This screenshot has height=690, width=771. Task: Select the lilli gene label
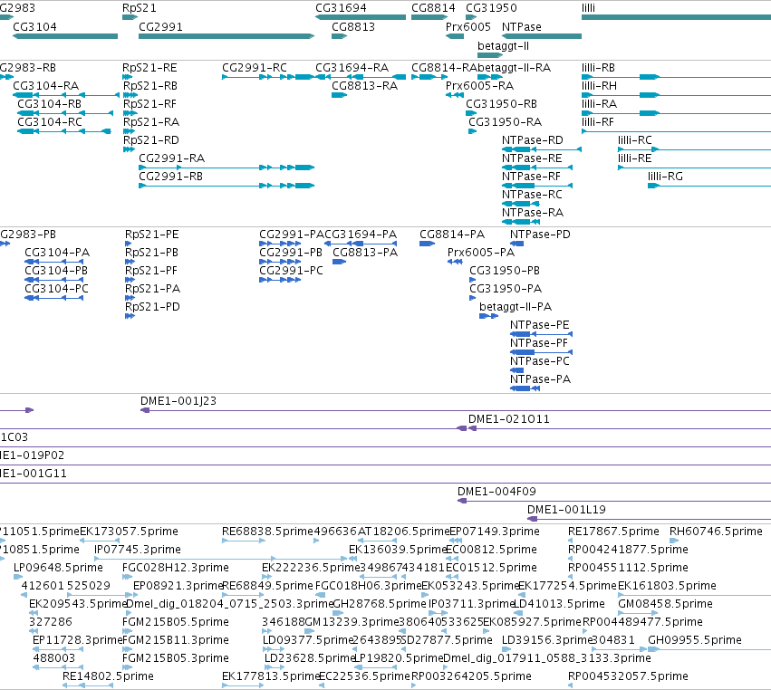[x=588, y=8]
